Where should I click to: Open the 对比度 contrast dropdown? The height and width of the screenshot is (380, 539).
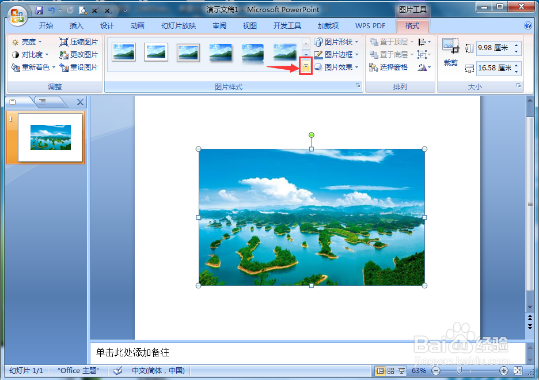pos(30,55)
